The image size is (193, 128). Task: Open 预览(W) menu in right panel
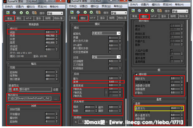pos(168,5)
